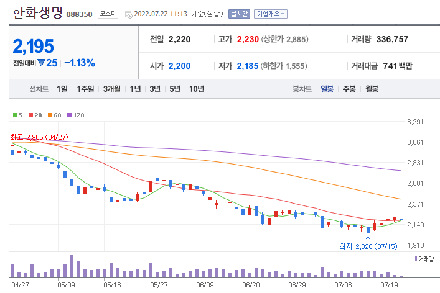Click the 코스피 market badge
This screenshot has width=440, height=293.
point(108,14)
